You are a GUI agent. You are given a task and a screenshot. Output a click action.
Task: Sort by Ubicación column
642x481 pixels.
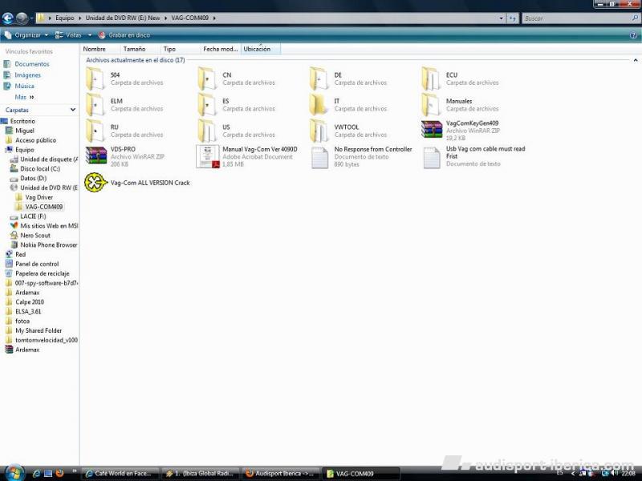click(x=260, y=49)
